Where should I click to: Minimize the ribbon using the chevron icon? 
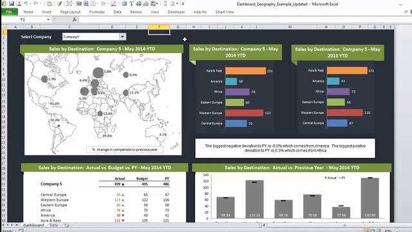(x=406, y=12)
